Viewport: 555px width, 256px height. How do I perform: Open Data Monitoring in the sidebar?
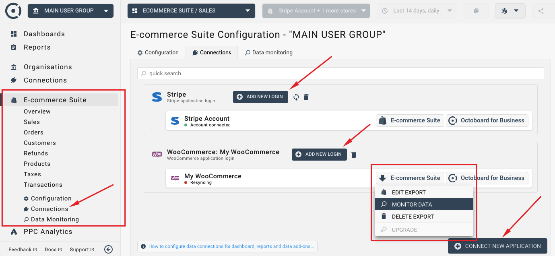pos(51,219)
